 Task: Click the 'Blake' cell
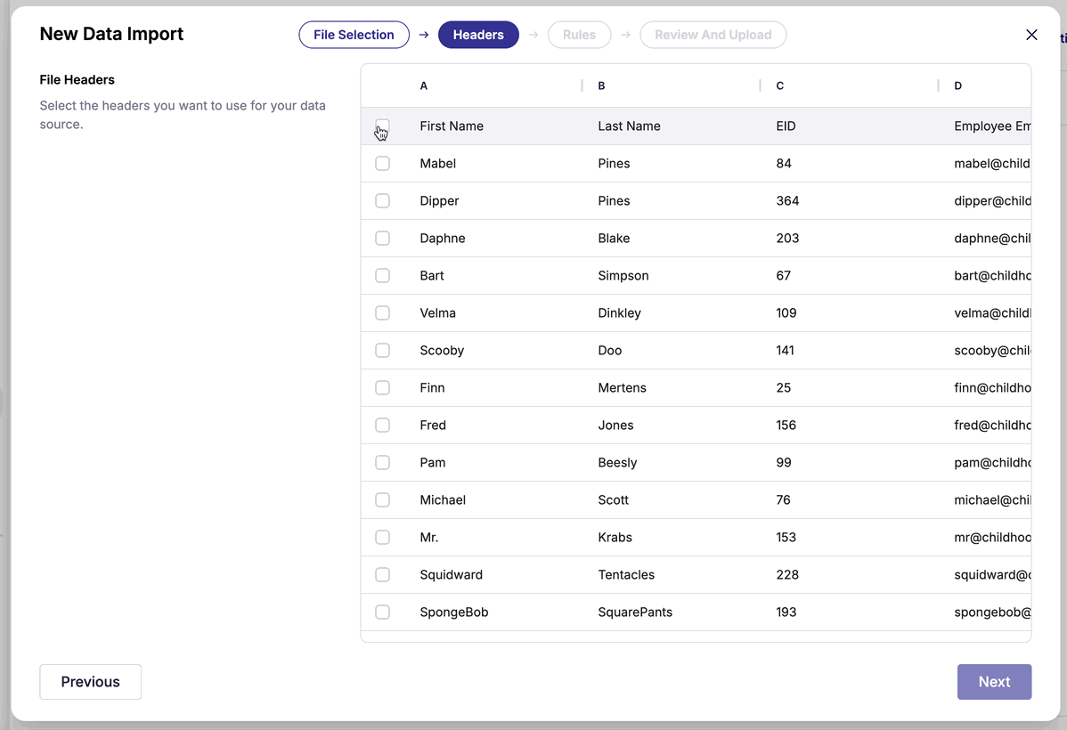614,238
